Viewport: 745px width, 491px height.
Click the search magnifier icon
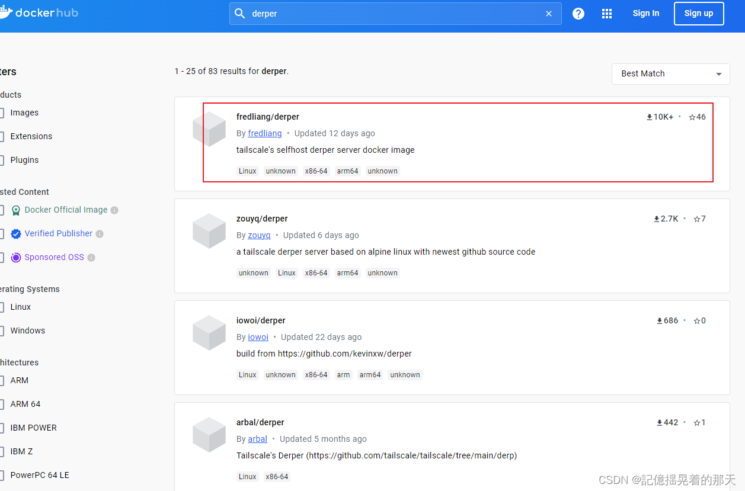tap(240, 13)
